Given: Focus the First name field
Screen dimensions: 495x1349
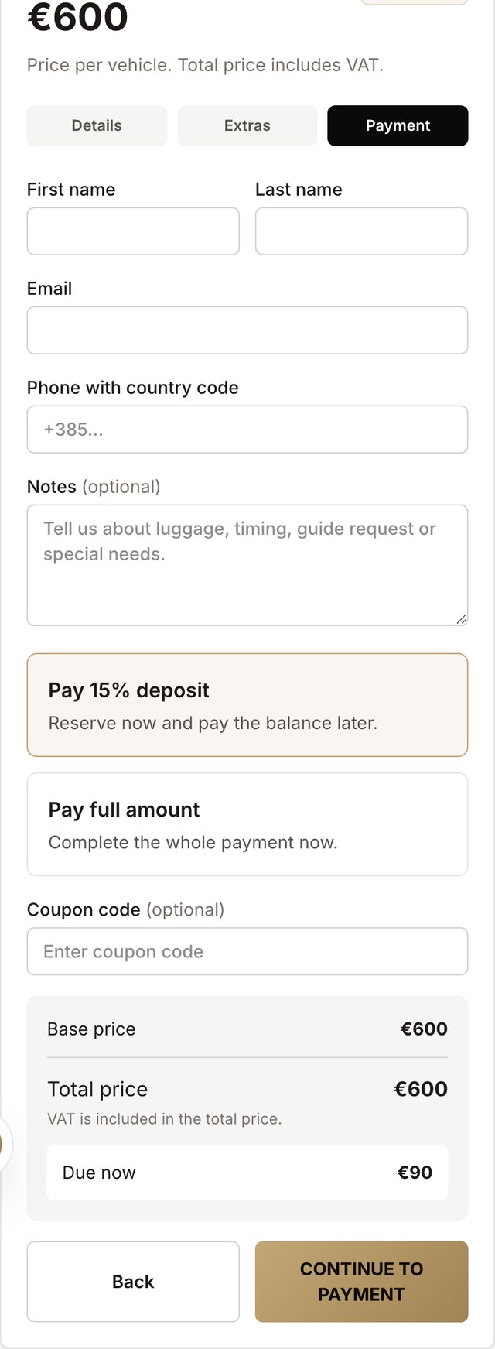Looking at the screenshot, I should pos(133,231).
